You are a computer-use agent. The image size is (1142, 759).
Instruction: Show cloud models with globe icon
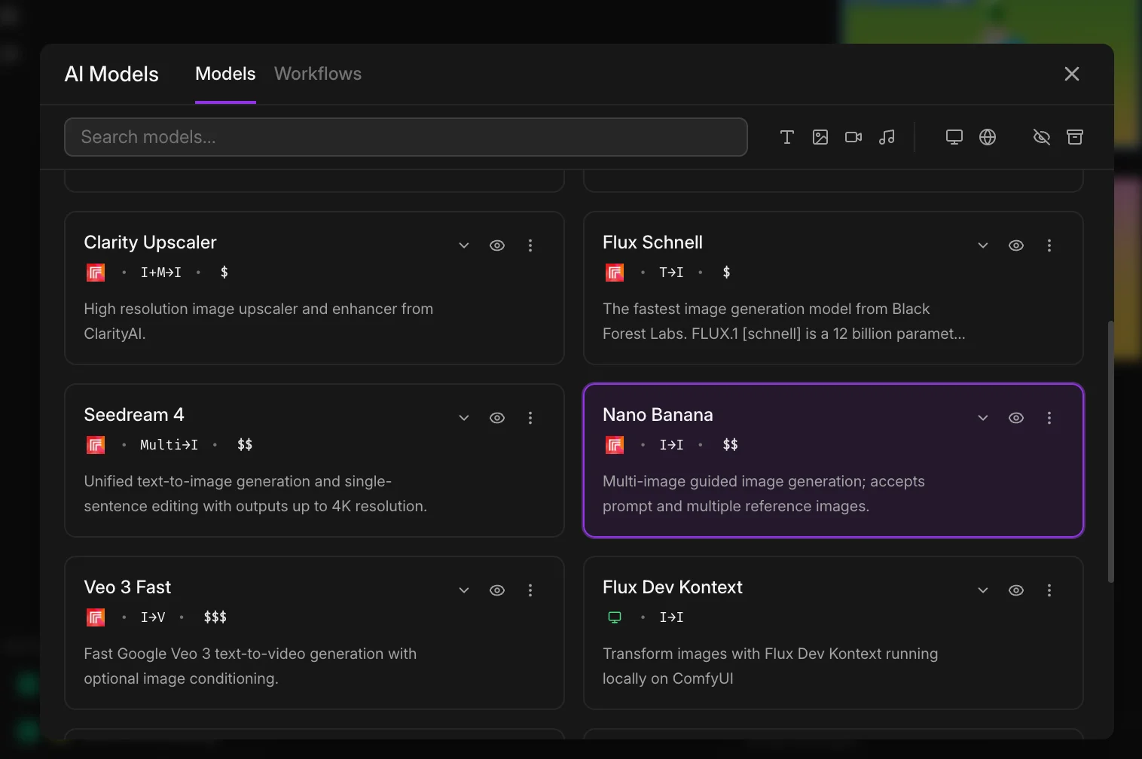988,137
